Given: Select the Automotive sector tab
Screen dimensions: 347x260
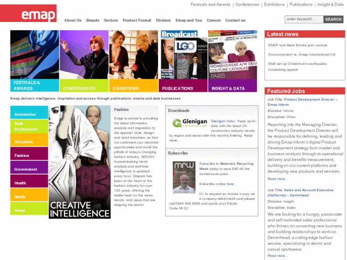Looking at the screenshot, I should (29, 113).
